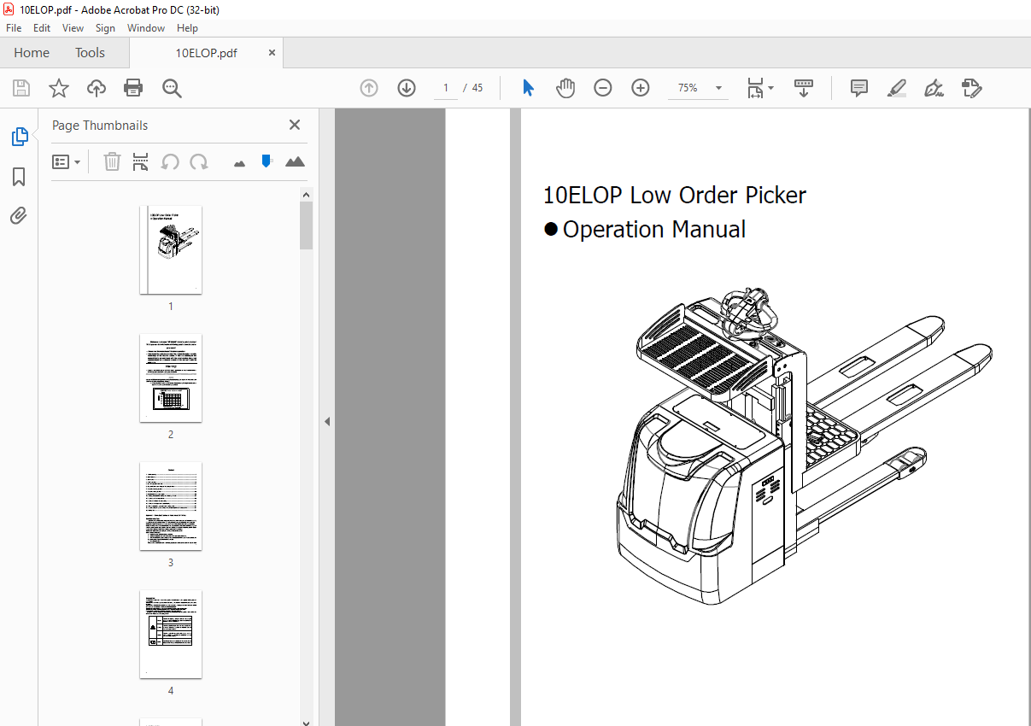Viewport: 1031px width, 726px height.
Task: Open the File menu
Action: 14,28
